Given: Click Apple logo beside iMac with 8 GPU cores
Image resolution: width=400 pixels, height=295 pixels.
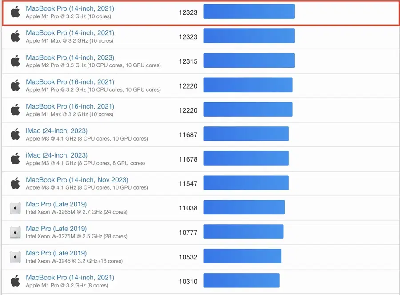Looking at the screenshot, I should (15, 159).
